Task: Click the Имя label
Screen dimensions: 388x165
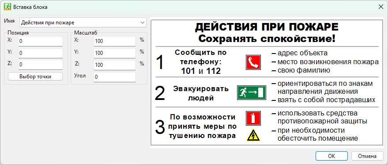Action: pos(10,21)
